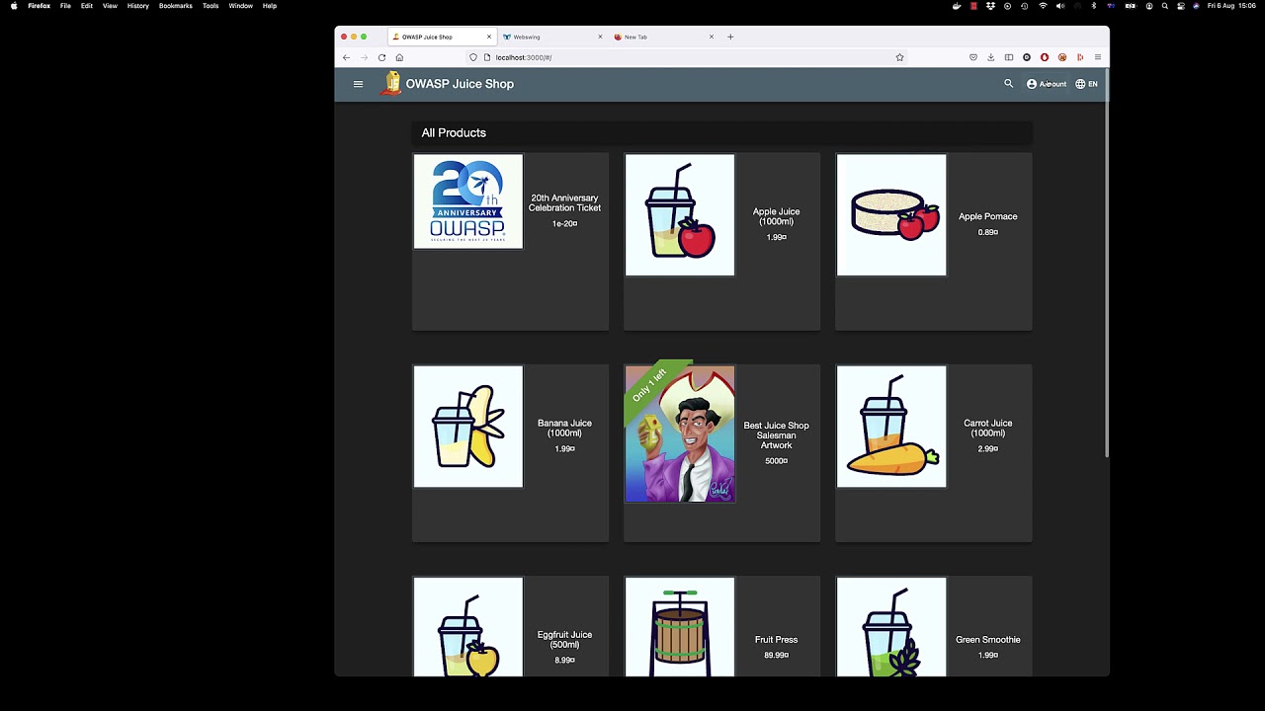Viewport: 1265px width, 711px height.
Task: Click the red Opera-style extension icon
Action: 1045,57
